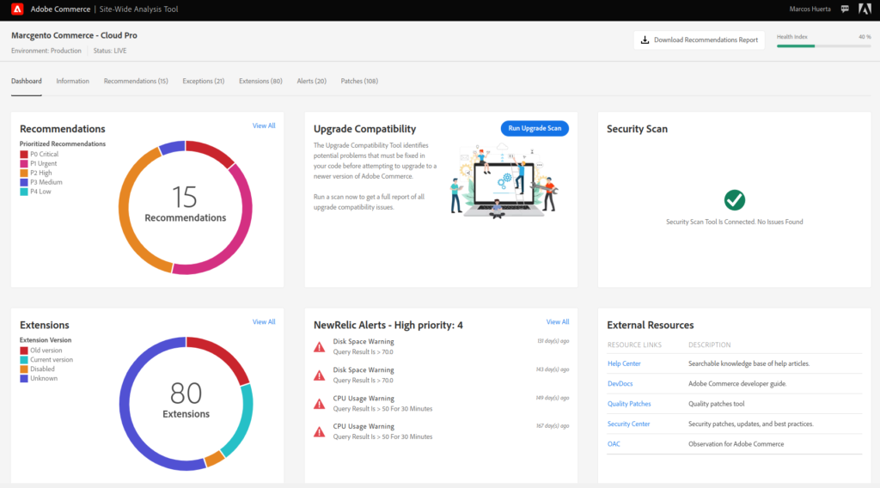Click the P0 Critical red legend swatch
Image resolution: width=880 pixels, height=488 pixels.
(x=24, y=155)
